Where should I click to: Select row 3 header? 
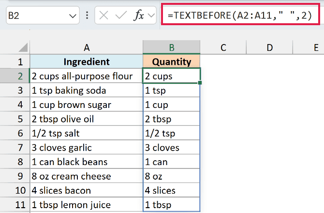[x=15, y=90]
